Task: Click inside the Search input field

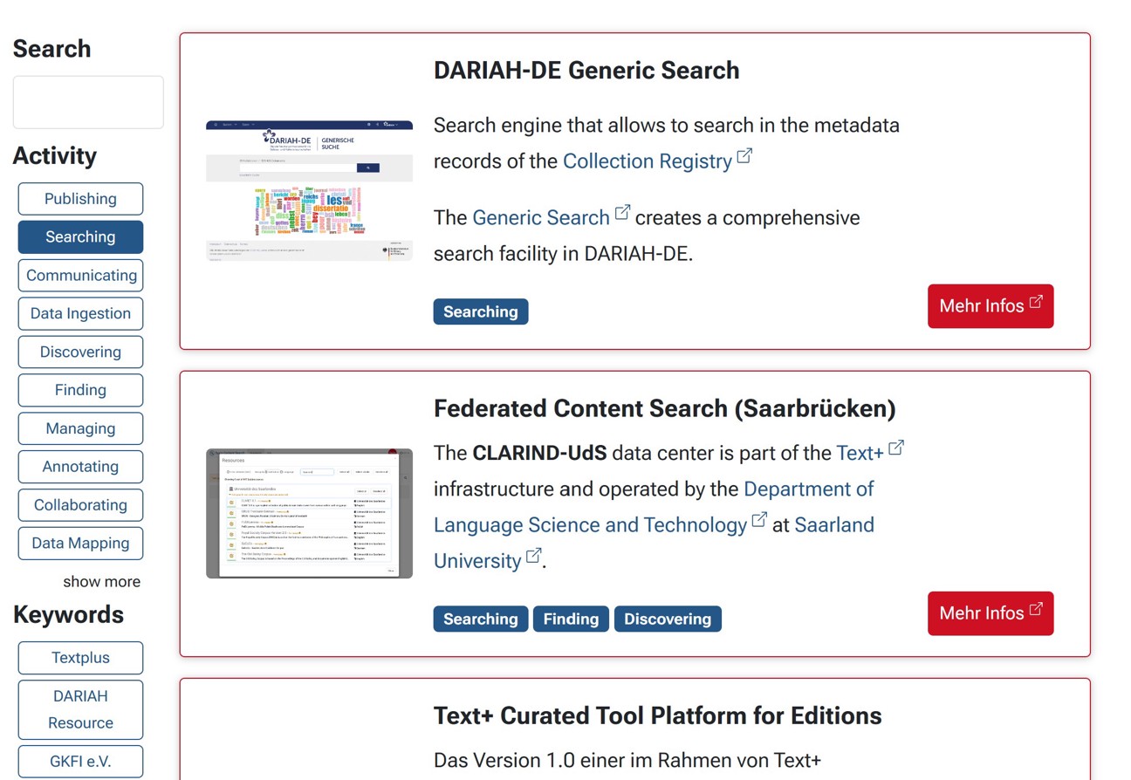Action: tap(87, 101)
